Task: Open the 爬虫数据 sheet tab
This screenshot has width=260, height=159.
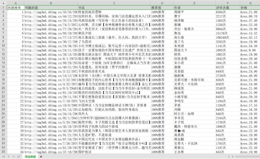Action: click(x=30, y=157)
